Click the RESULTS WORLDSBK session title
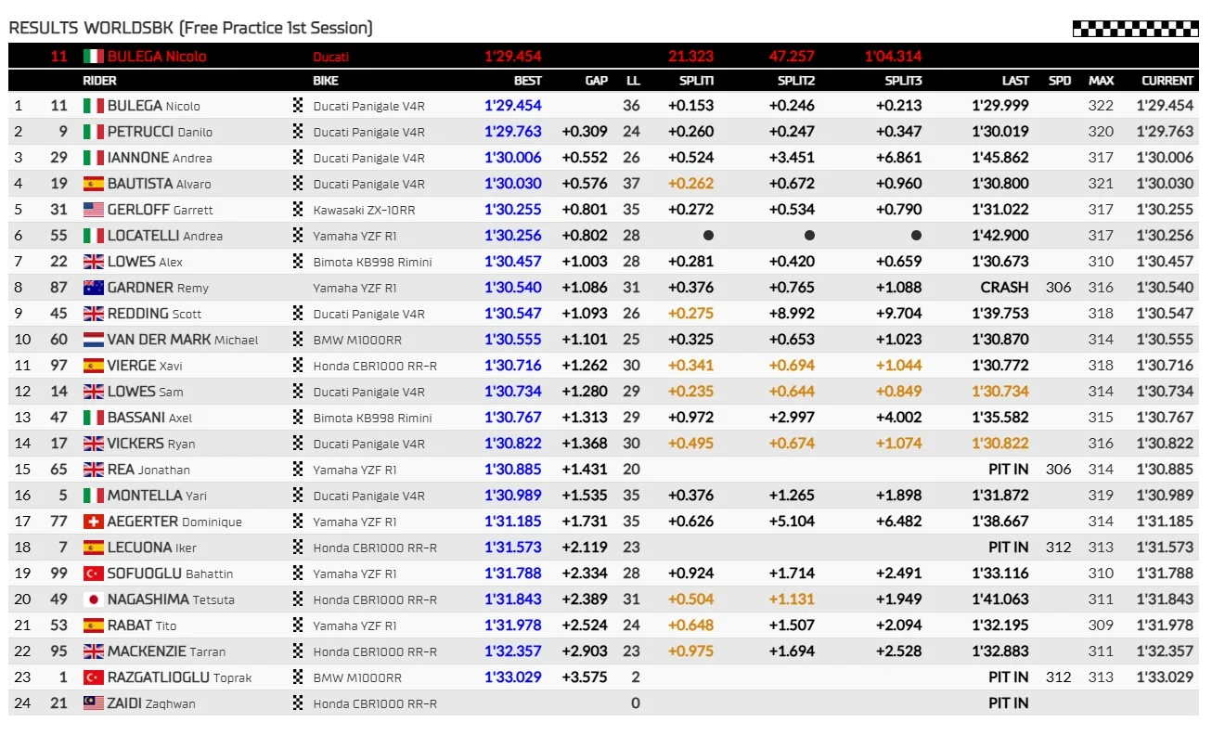1212x735 pixels. 190,28
